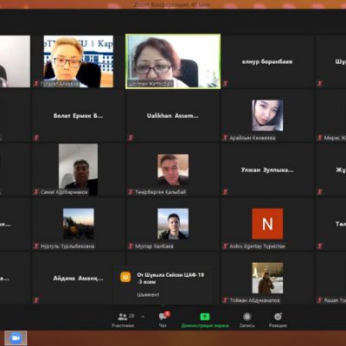Click the Запись record icon
This screenshot has height=346, width=346.
247,317
